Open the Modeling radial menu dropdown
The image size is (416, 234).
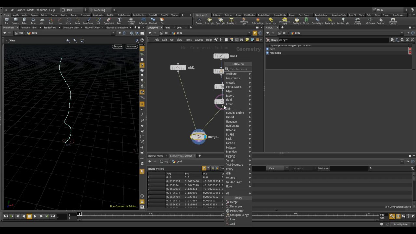pos(102,10)
